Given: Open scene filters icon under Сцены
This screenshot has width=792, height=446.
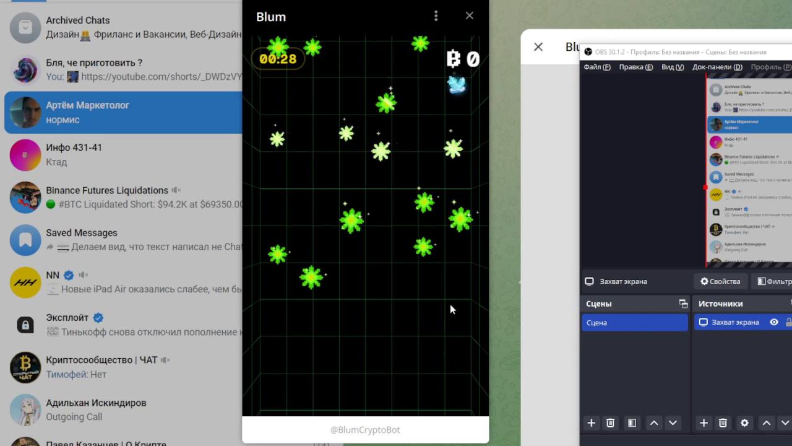Looking at the screenshot, I should (632, 423).
